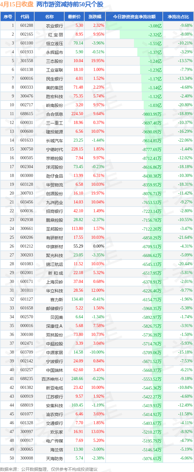Click stock name 鹏鼎控股
This screenshot has height=472, width=194.
click(55, 220)
